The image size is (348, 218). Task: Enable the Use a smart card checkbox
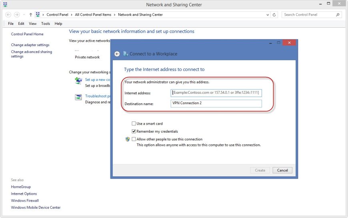point(134,123)
